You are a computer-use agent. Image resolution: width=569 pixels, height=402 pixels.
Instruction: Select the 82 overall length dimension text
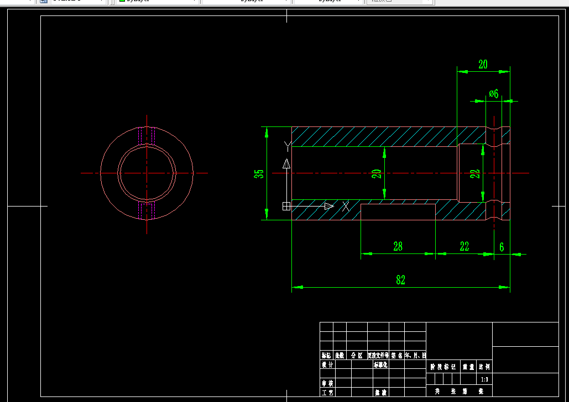(400, 280)
